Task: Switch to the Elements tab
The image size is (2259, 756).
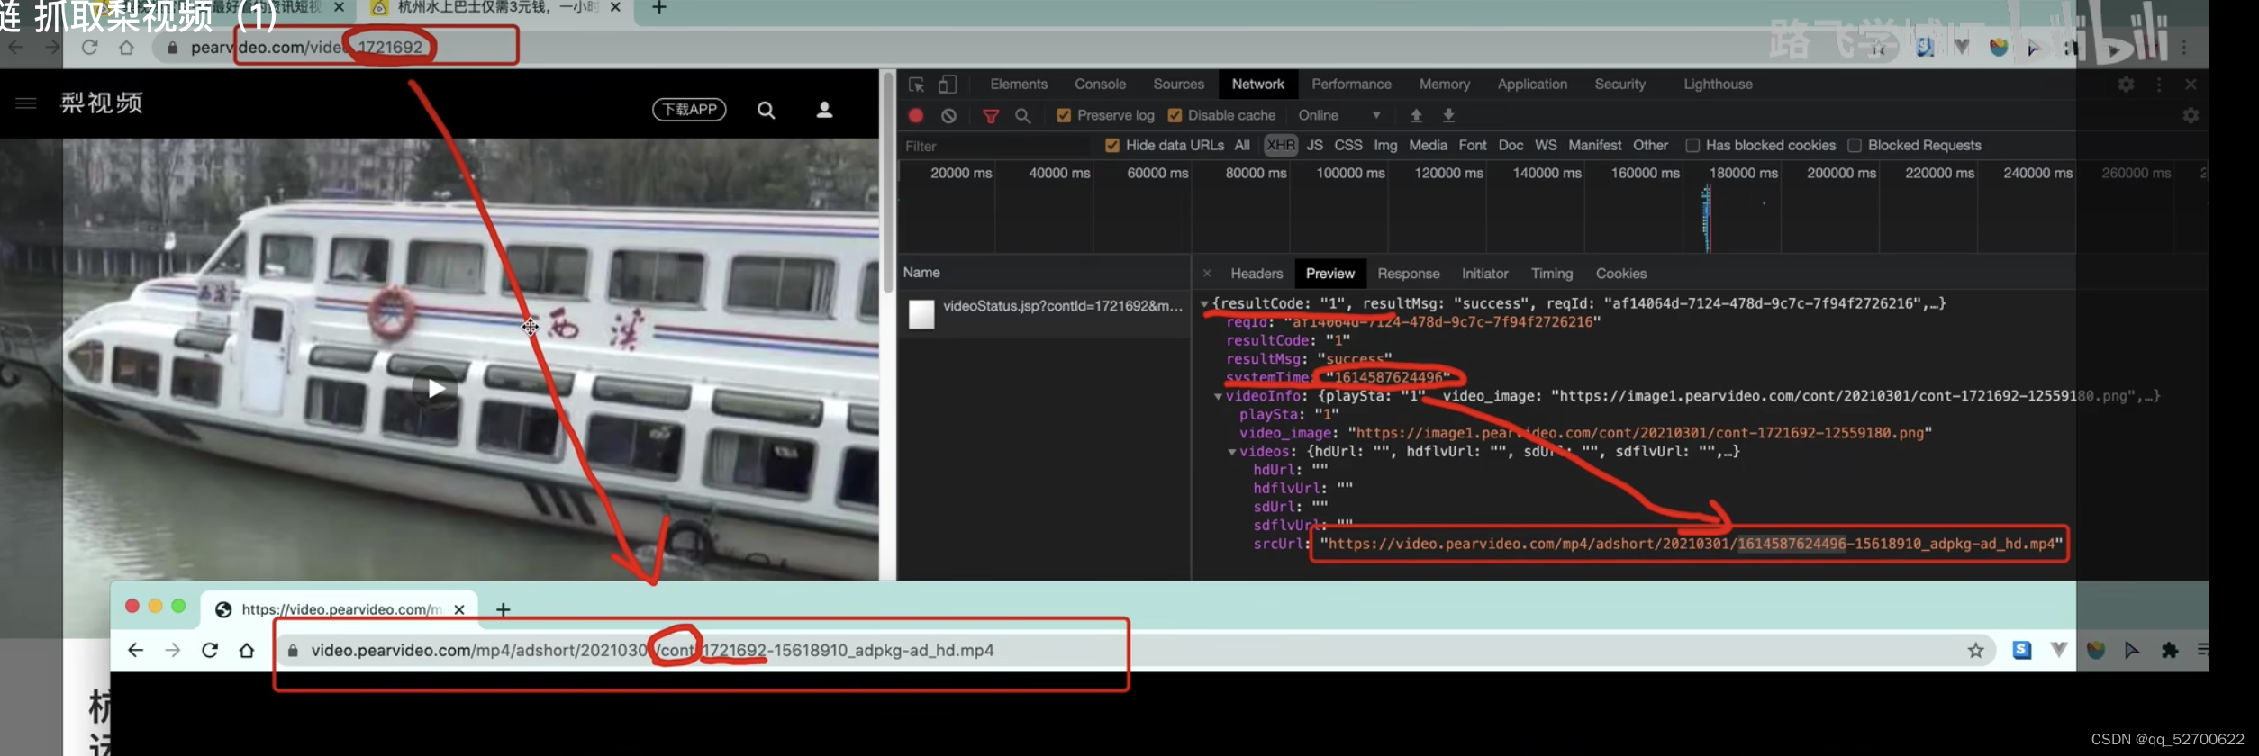Action: pos(1019,84)
